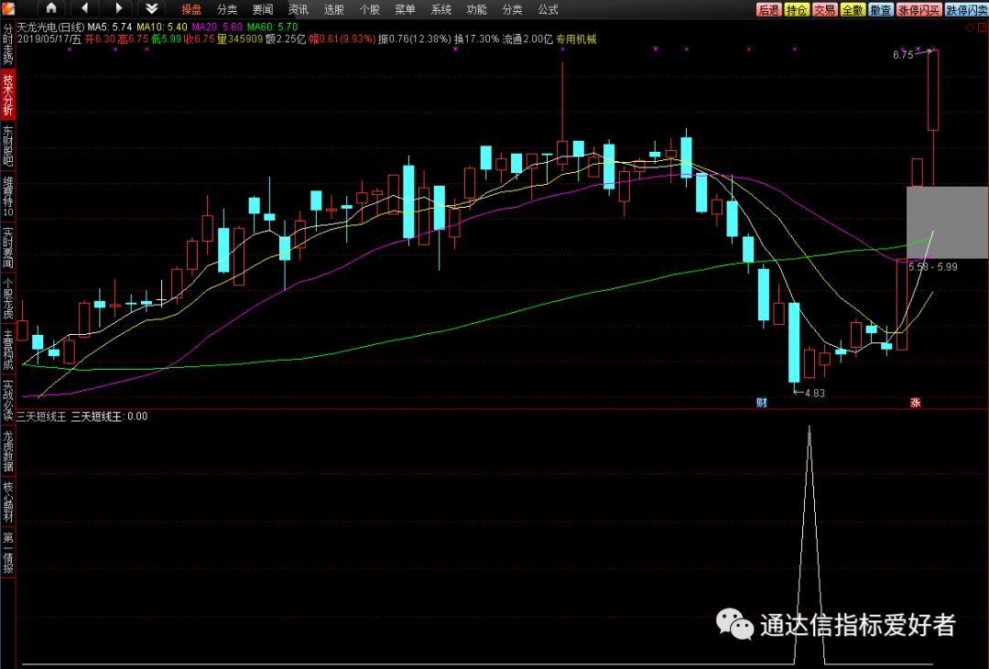Click the forward arrow navigation icon
Image resolution: width=989 pixels, height=669 pixels.
[118, 8]
